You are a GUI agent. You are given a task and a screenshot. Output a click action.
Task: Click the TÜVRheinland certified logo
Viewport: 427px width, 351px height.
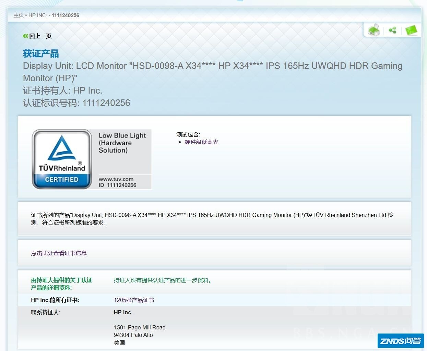tap(62, 159)
